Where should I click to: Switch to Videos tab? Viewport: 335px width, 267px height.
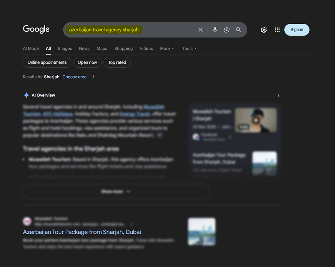point(146,49)
